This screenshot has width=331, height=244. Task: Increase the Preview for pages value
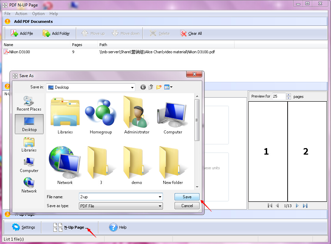click(x=289, y=95)
